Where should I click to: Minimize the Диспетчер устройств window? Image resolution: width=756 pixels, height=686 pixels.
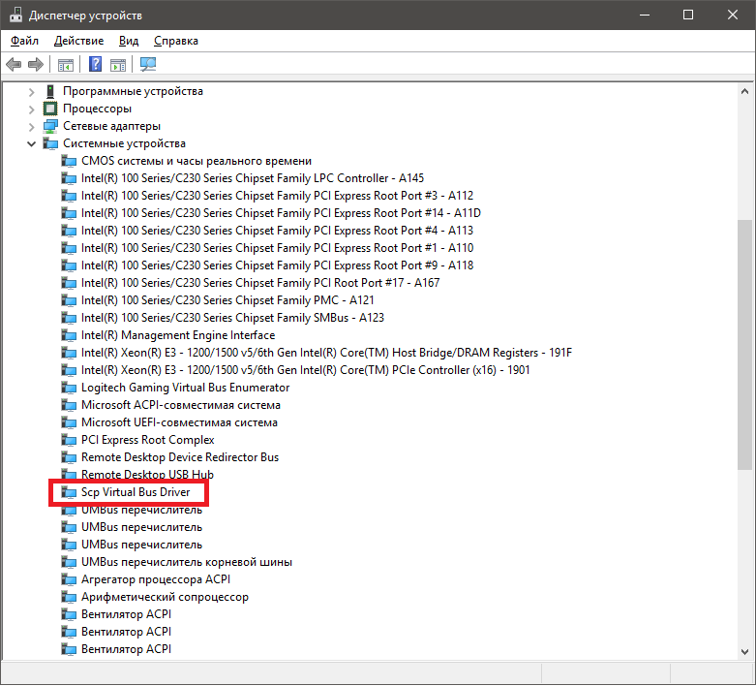point(644,15)
